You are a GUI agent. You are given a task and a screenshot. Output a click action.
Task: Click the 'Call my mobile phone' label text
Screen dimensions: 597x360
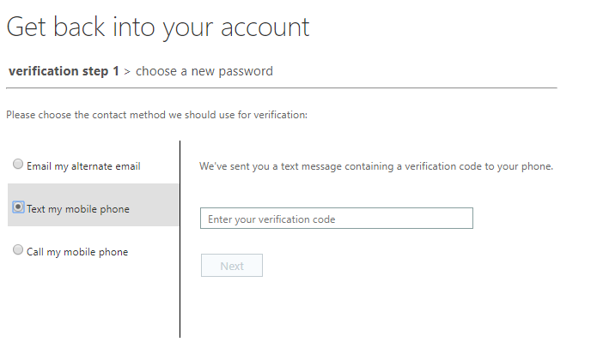(x=77, y=252)
